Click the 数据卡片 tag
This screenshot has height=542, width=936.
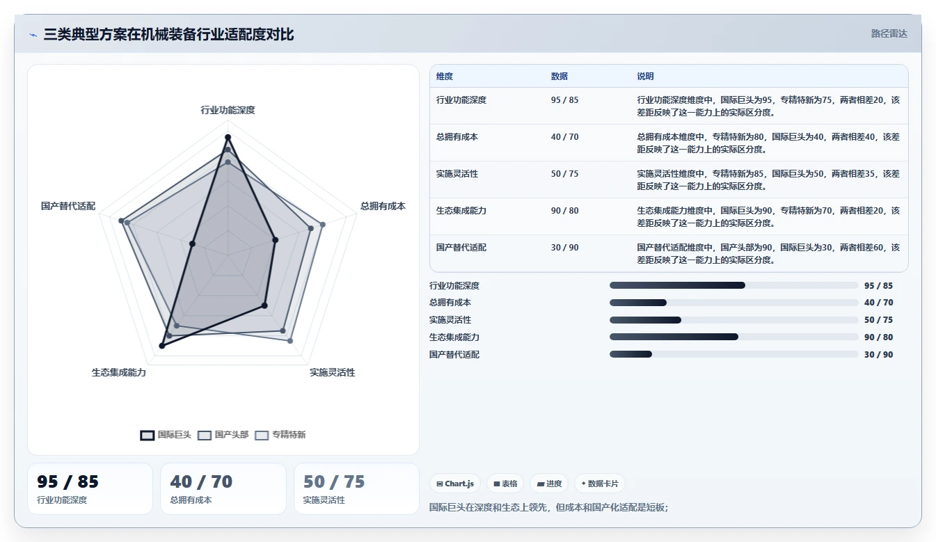(599, 484)
